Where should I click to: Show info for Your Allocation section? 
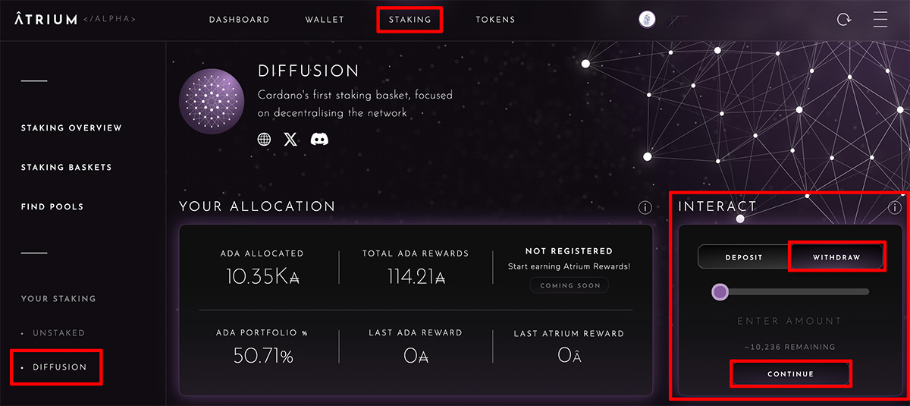coord(645,207)
